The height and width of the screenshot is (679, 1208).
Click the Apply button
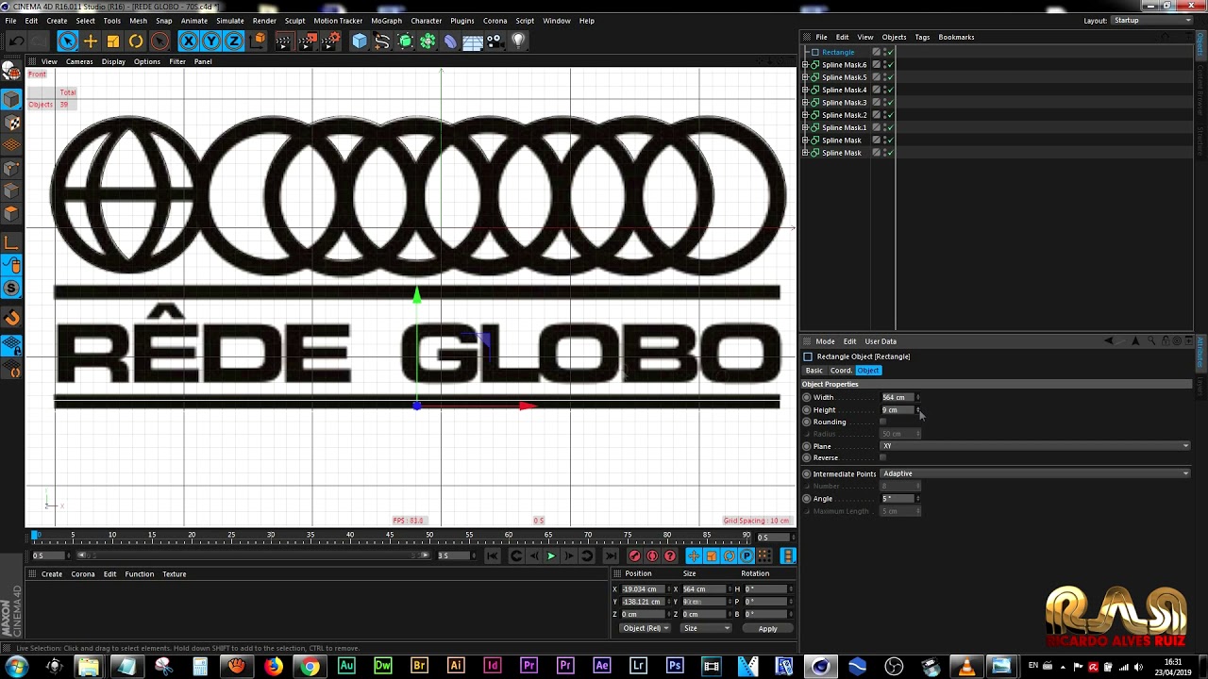(767, 629)
